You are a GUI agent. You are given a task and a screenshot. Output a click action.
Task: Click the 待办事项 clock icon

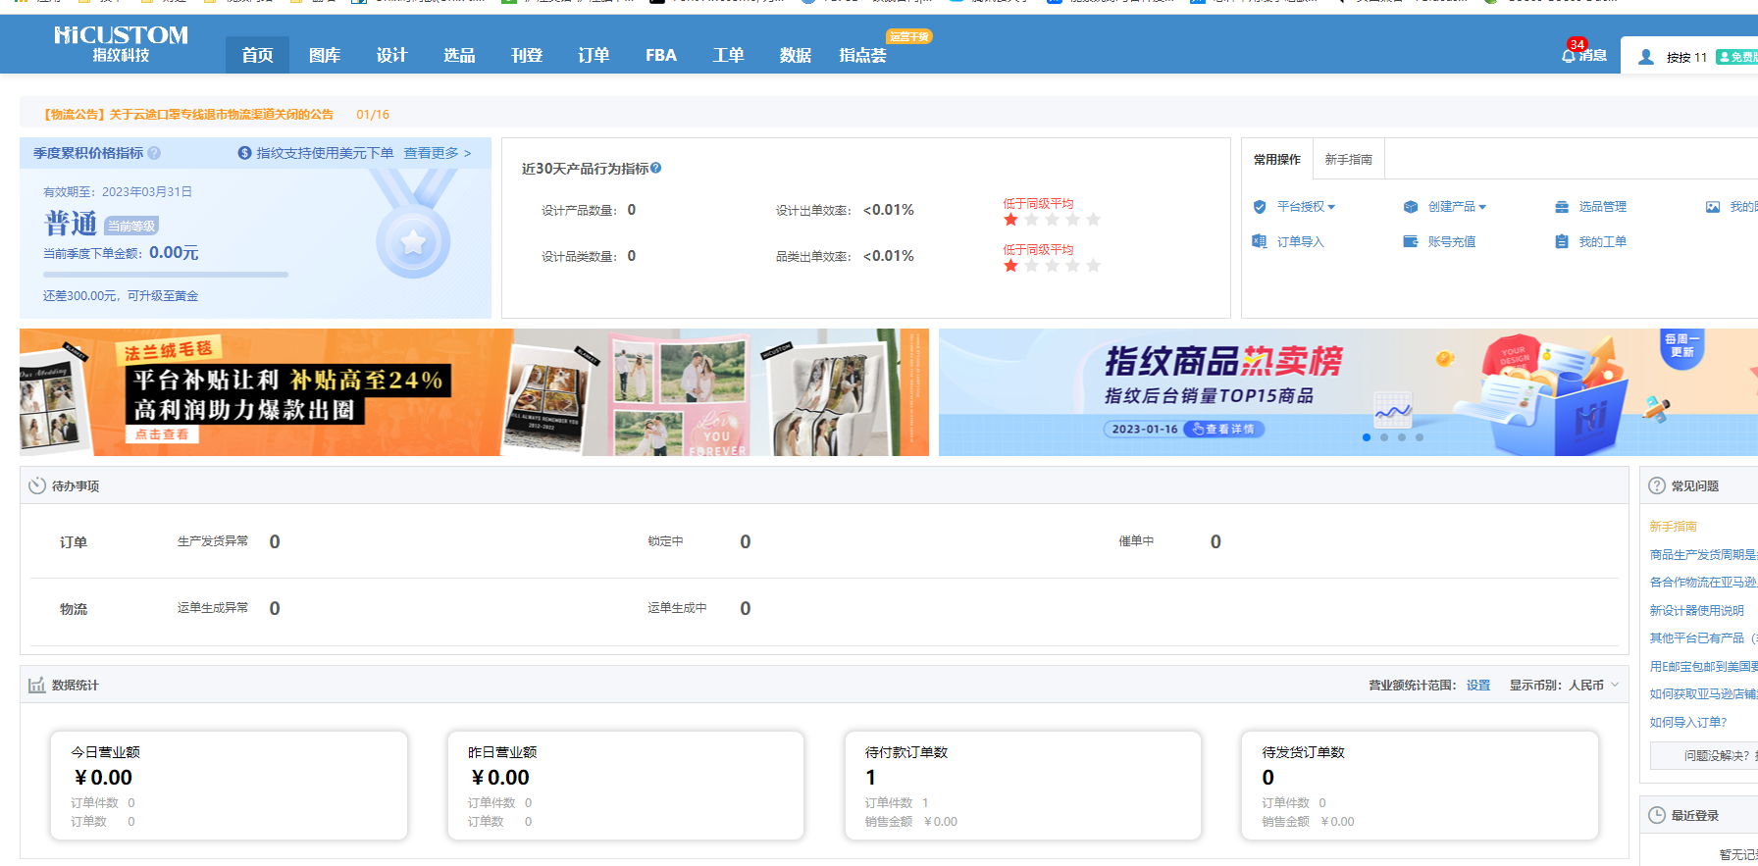tap(37, 485)
